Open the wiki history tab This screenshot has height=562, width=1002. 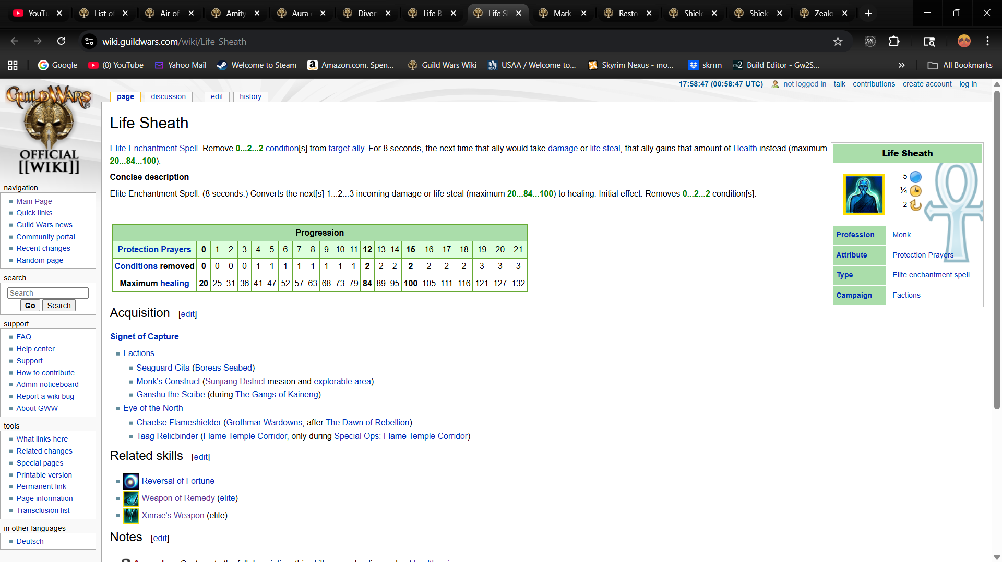[250, 96]
